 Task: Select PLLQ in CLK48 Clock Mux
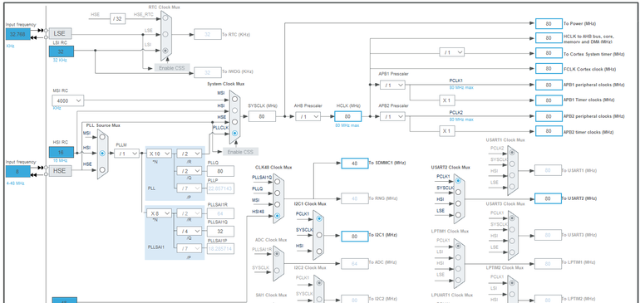[x=278, y=193]
